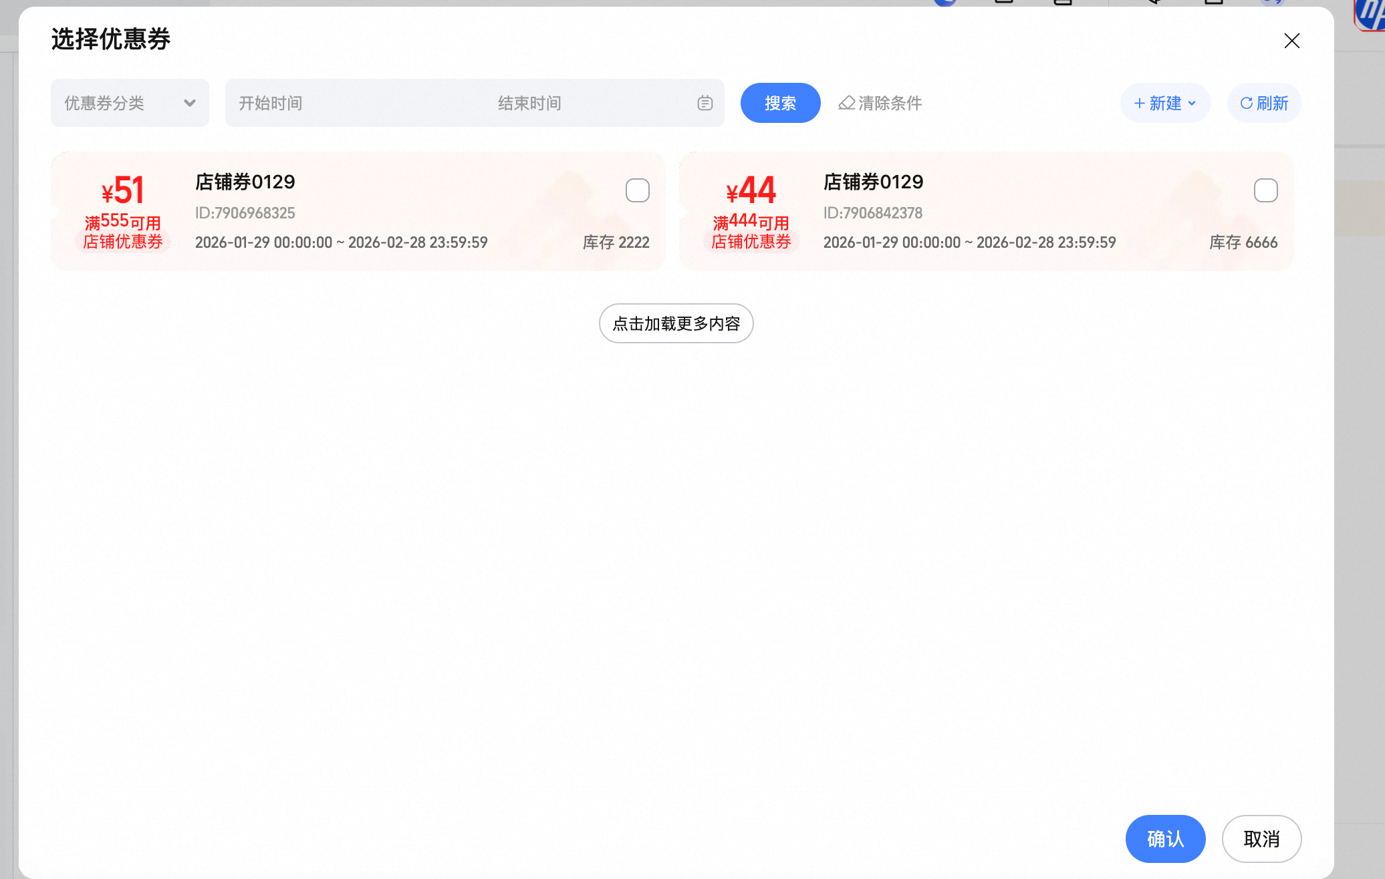Screen dimensions: 1385x879
Task: Open the calendar icon in date range
Action: click(705, 103)
